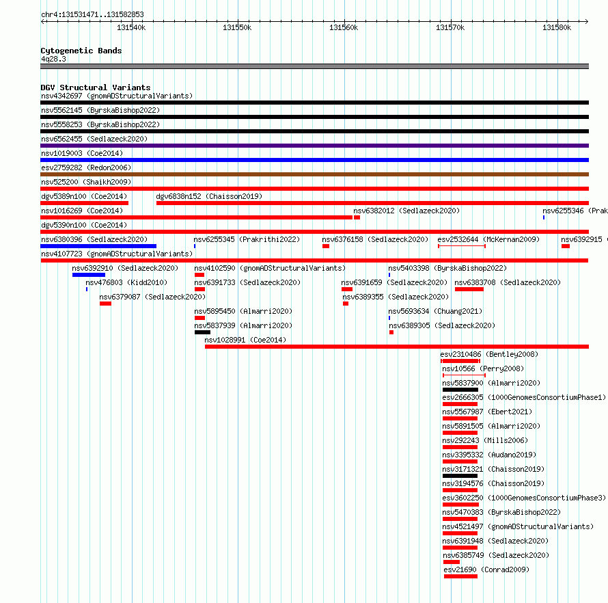
Task: Select nsv10566 Perry2008 label
Action: 483,368
